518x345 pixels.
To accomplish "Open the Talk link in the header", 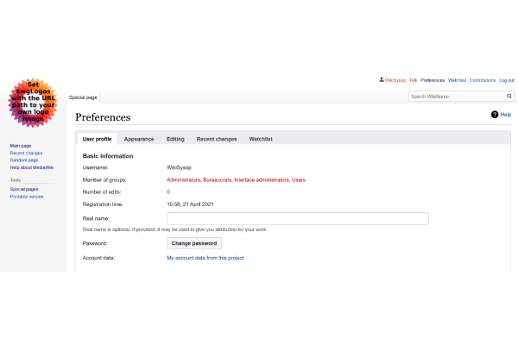I will 413,79.
